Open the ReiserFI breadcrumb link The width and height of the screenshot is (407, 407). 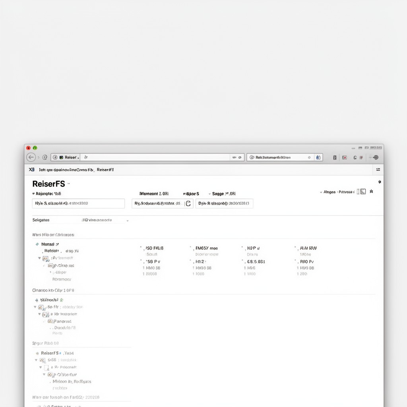coord(105,169)
